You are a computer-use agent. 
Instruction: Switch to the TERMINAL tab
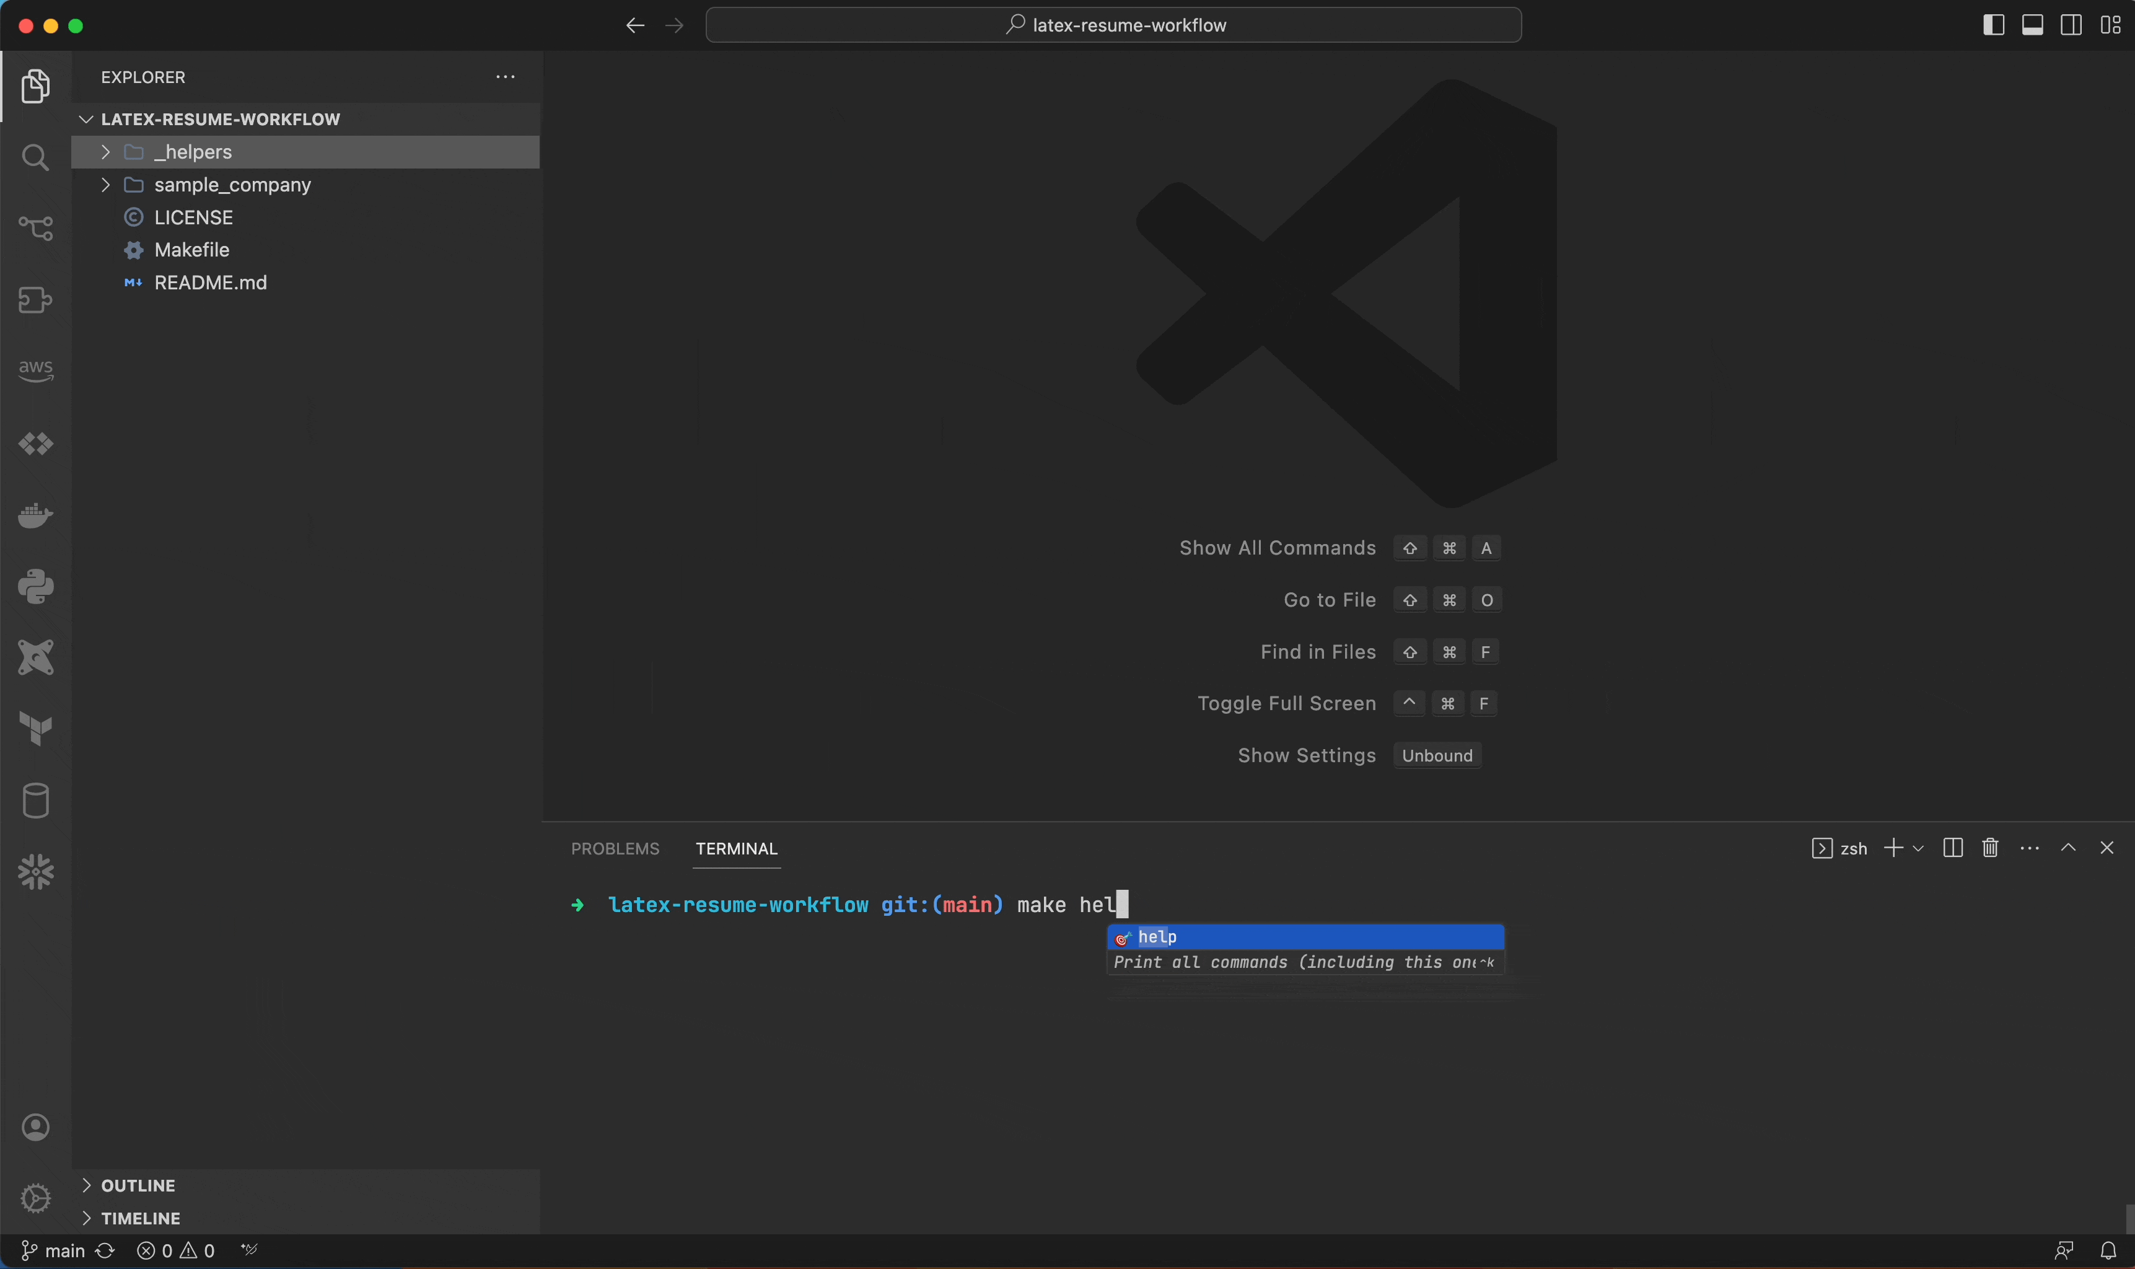click(736, 848)
